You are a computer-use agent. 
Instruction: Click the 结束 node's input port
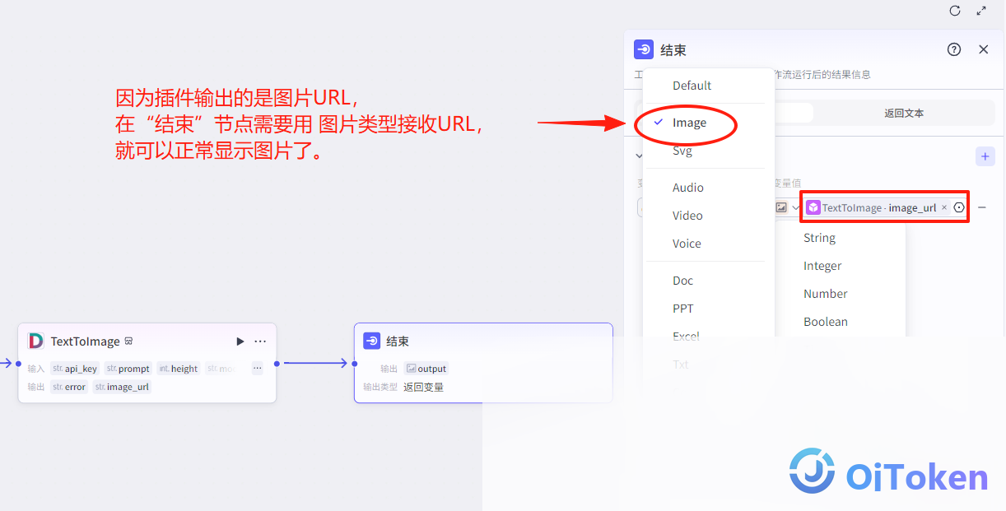354,363
